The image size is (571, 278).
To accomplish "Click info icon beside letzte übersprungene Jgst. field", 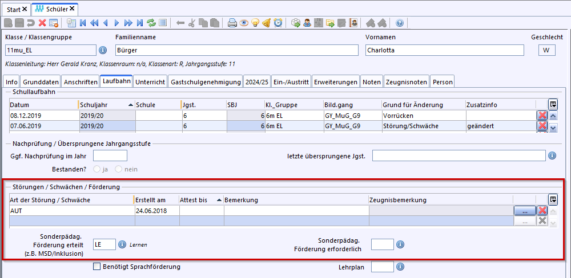I will click(552, 156).
